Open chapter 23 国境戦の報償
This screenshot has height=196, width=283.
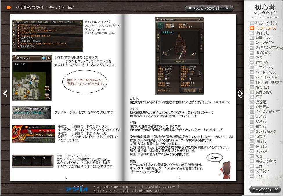263,131
